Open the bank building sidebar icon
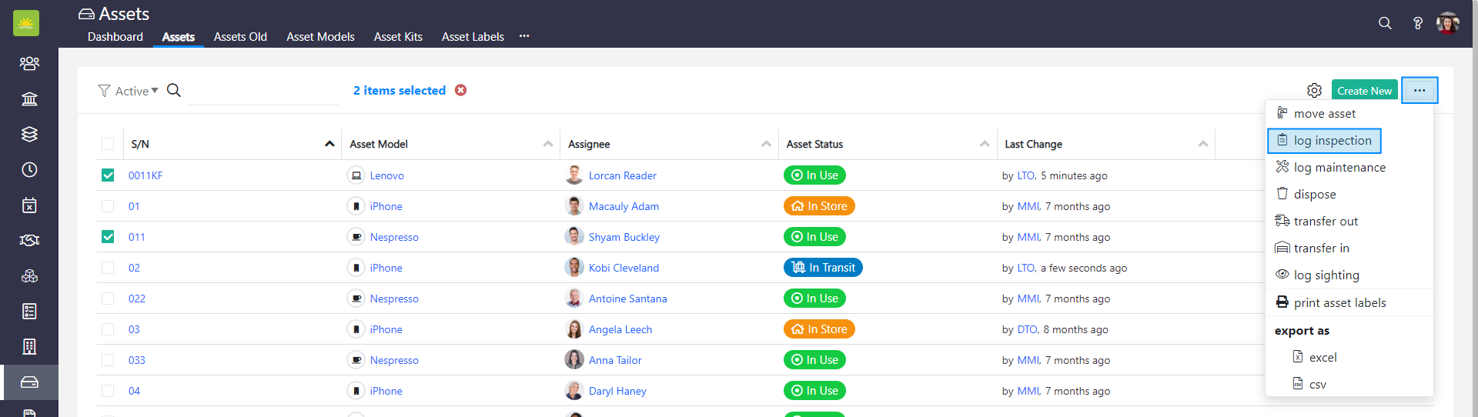 [29, 98]
